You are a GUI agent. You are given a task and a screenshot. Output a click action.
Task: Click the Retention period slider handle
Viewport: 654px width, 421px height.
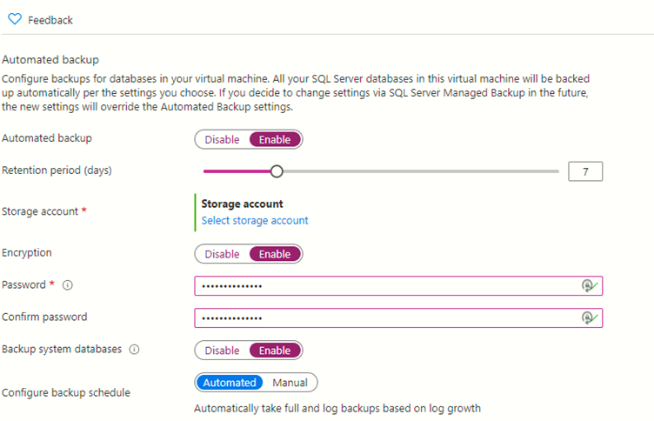pyautogui.click(x=277, y=171)
